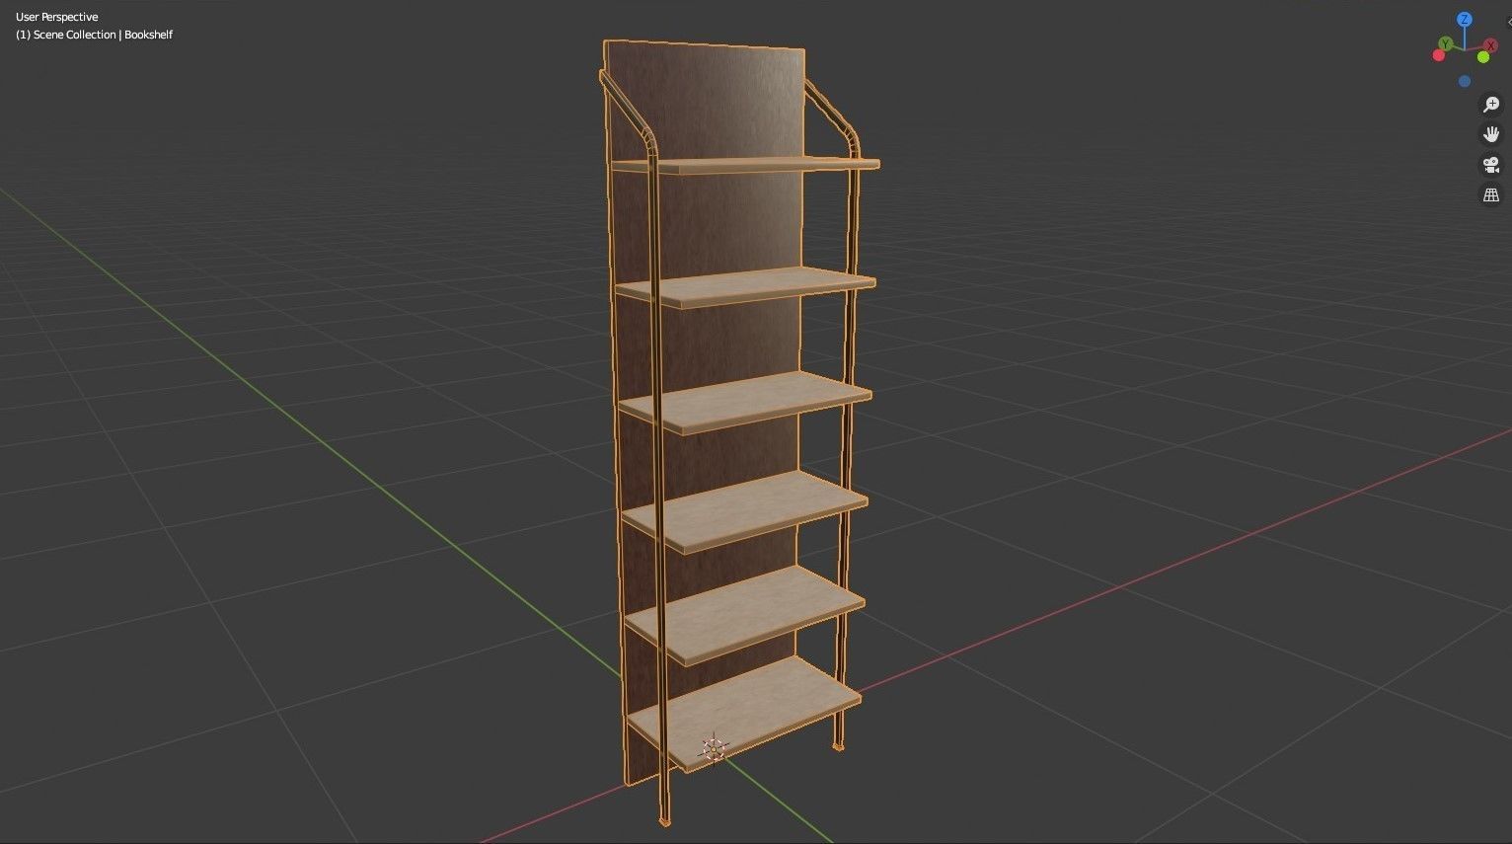Click the Y axis gizmo handle
This screenshot has width=1512, height=844.
point(1445,44)
